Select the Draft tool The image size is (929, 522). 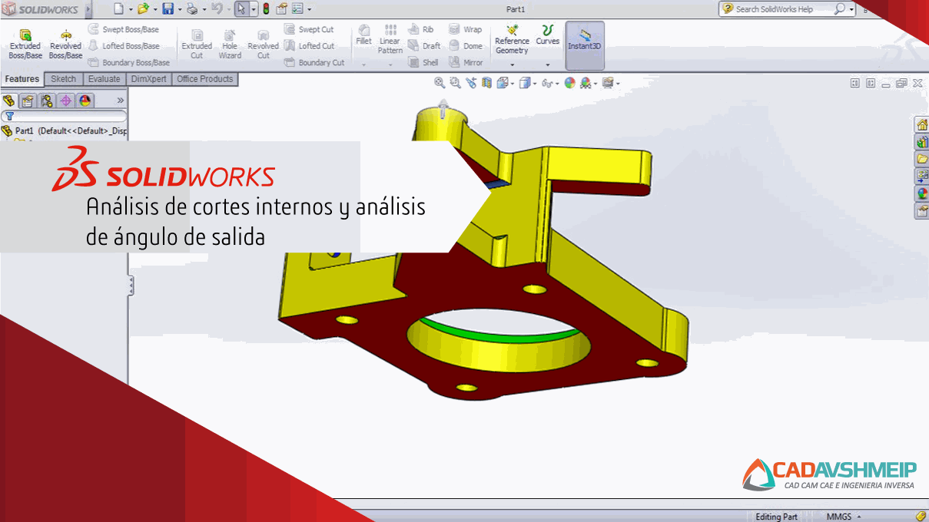coord(424,46)
